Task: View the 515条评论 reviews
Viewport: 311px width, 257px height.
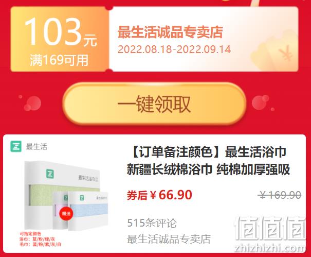Action: [x=152, y=223]
